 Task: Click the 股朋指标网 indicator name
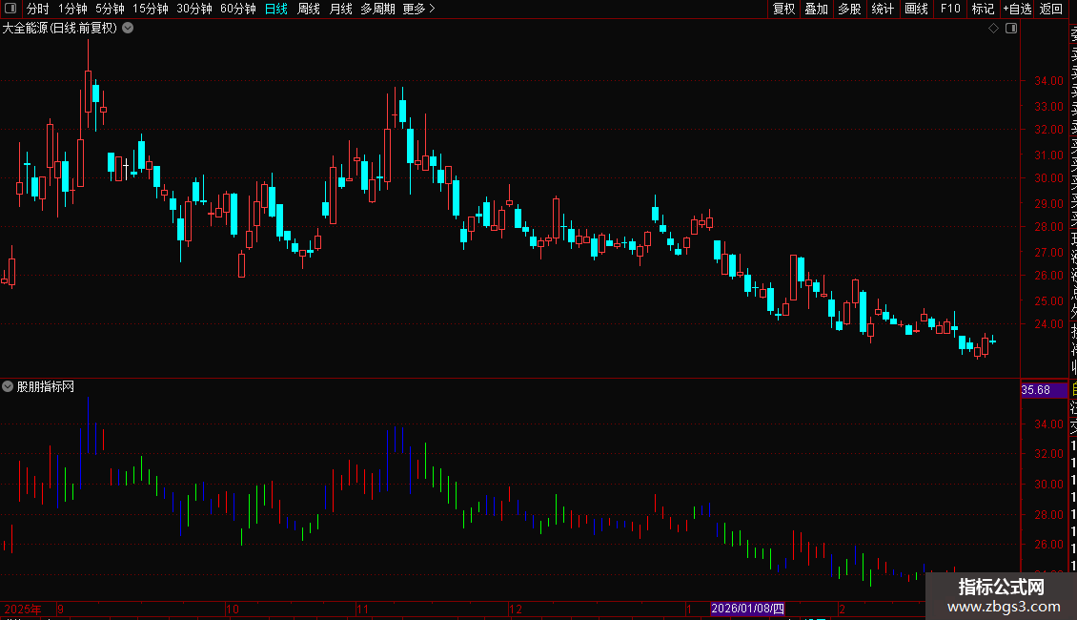46,387
